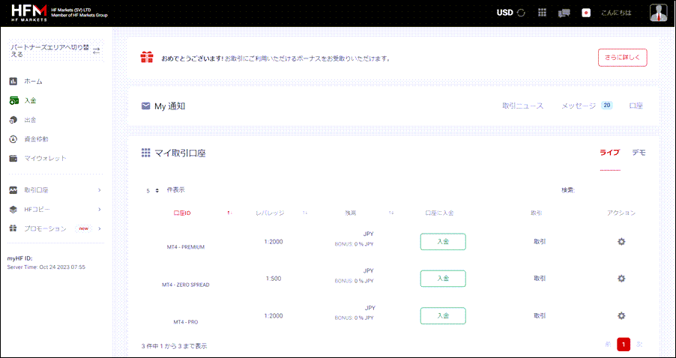Image resolution: width=676 pixels, height=358 pixels.
Task: Go to 出金 in the sidebar
Action: pyautogui.click(x=31, y=120)
